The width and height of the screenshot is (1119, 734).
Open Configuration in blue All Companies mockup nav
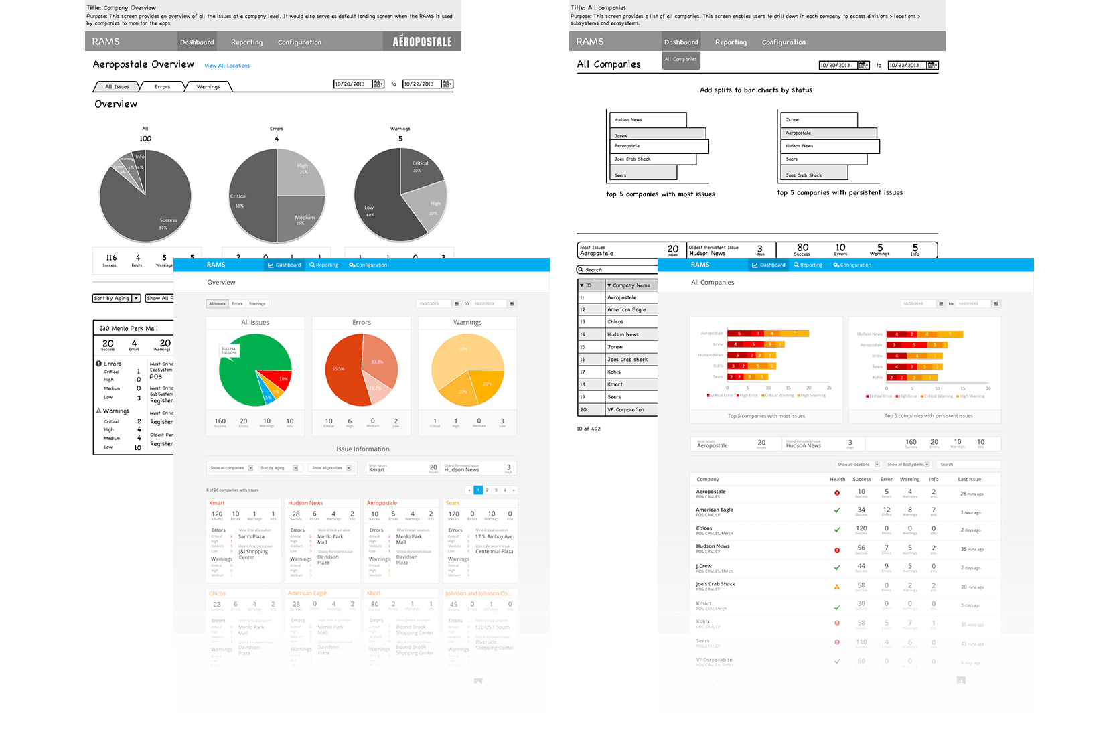[852, 265]
